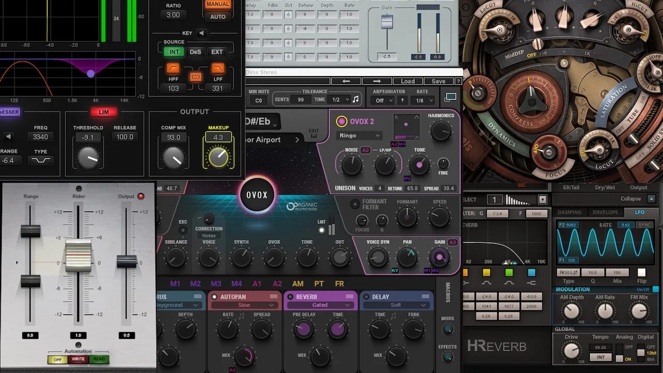Image resolution: width=663 pixels, height=373 pixels.
Task: Open the Delay Soft type dropdown
Action: (x=396, y=305)
